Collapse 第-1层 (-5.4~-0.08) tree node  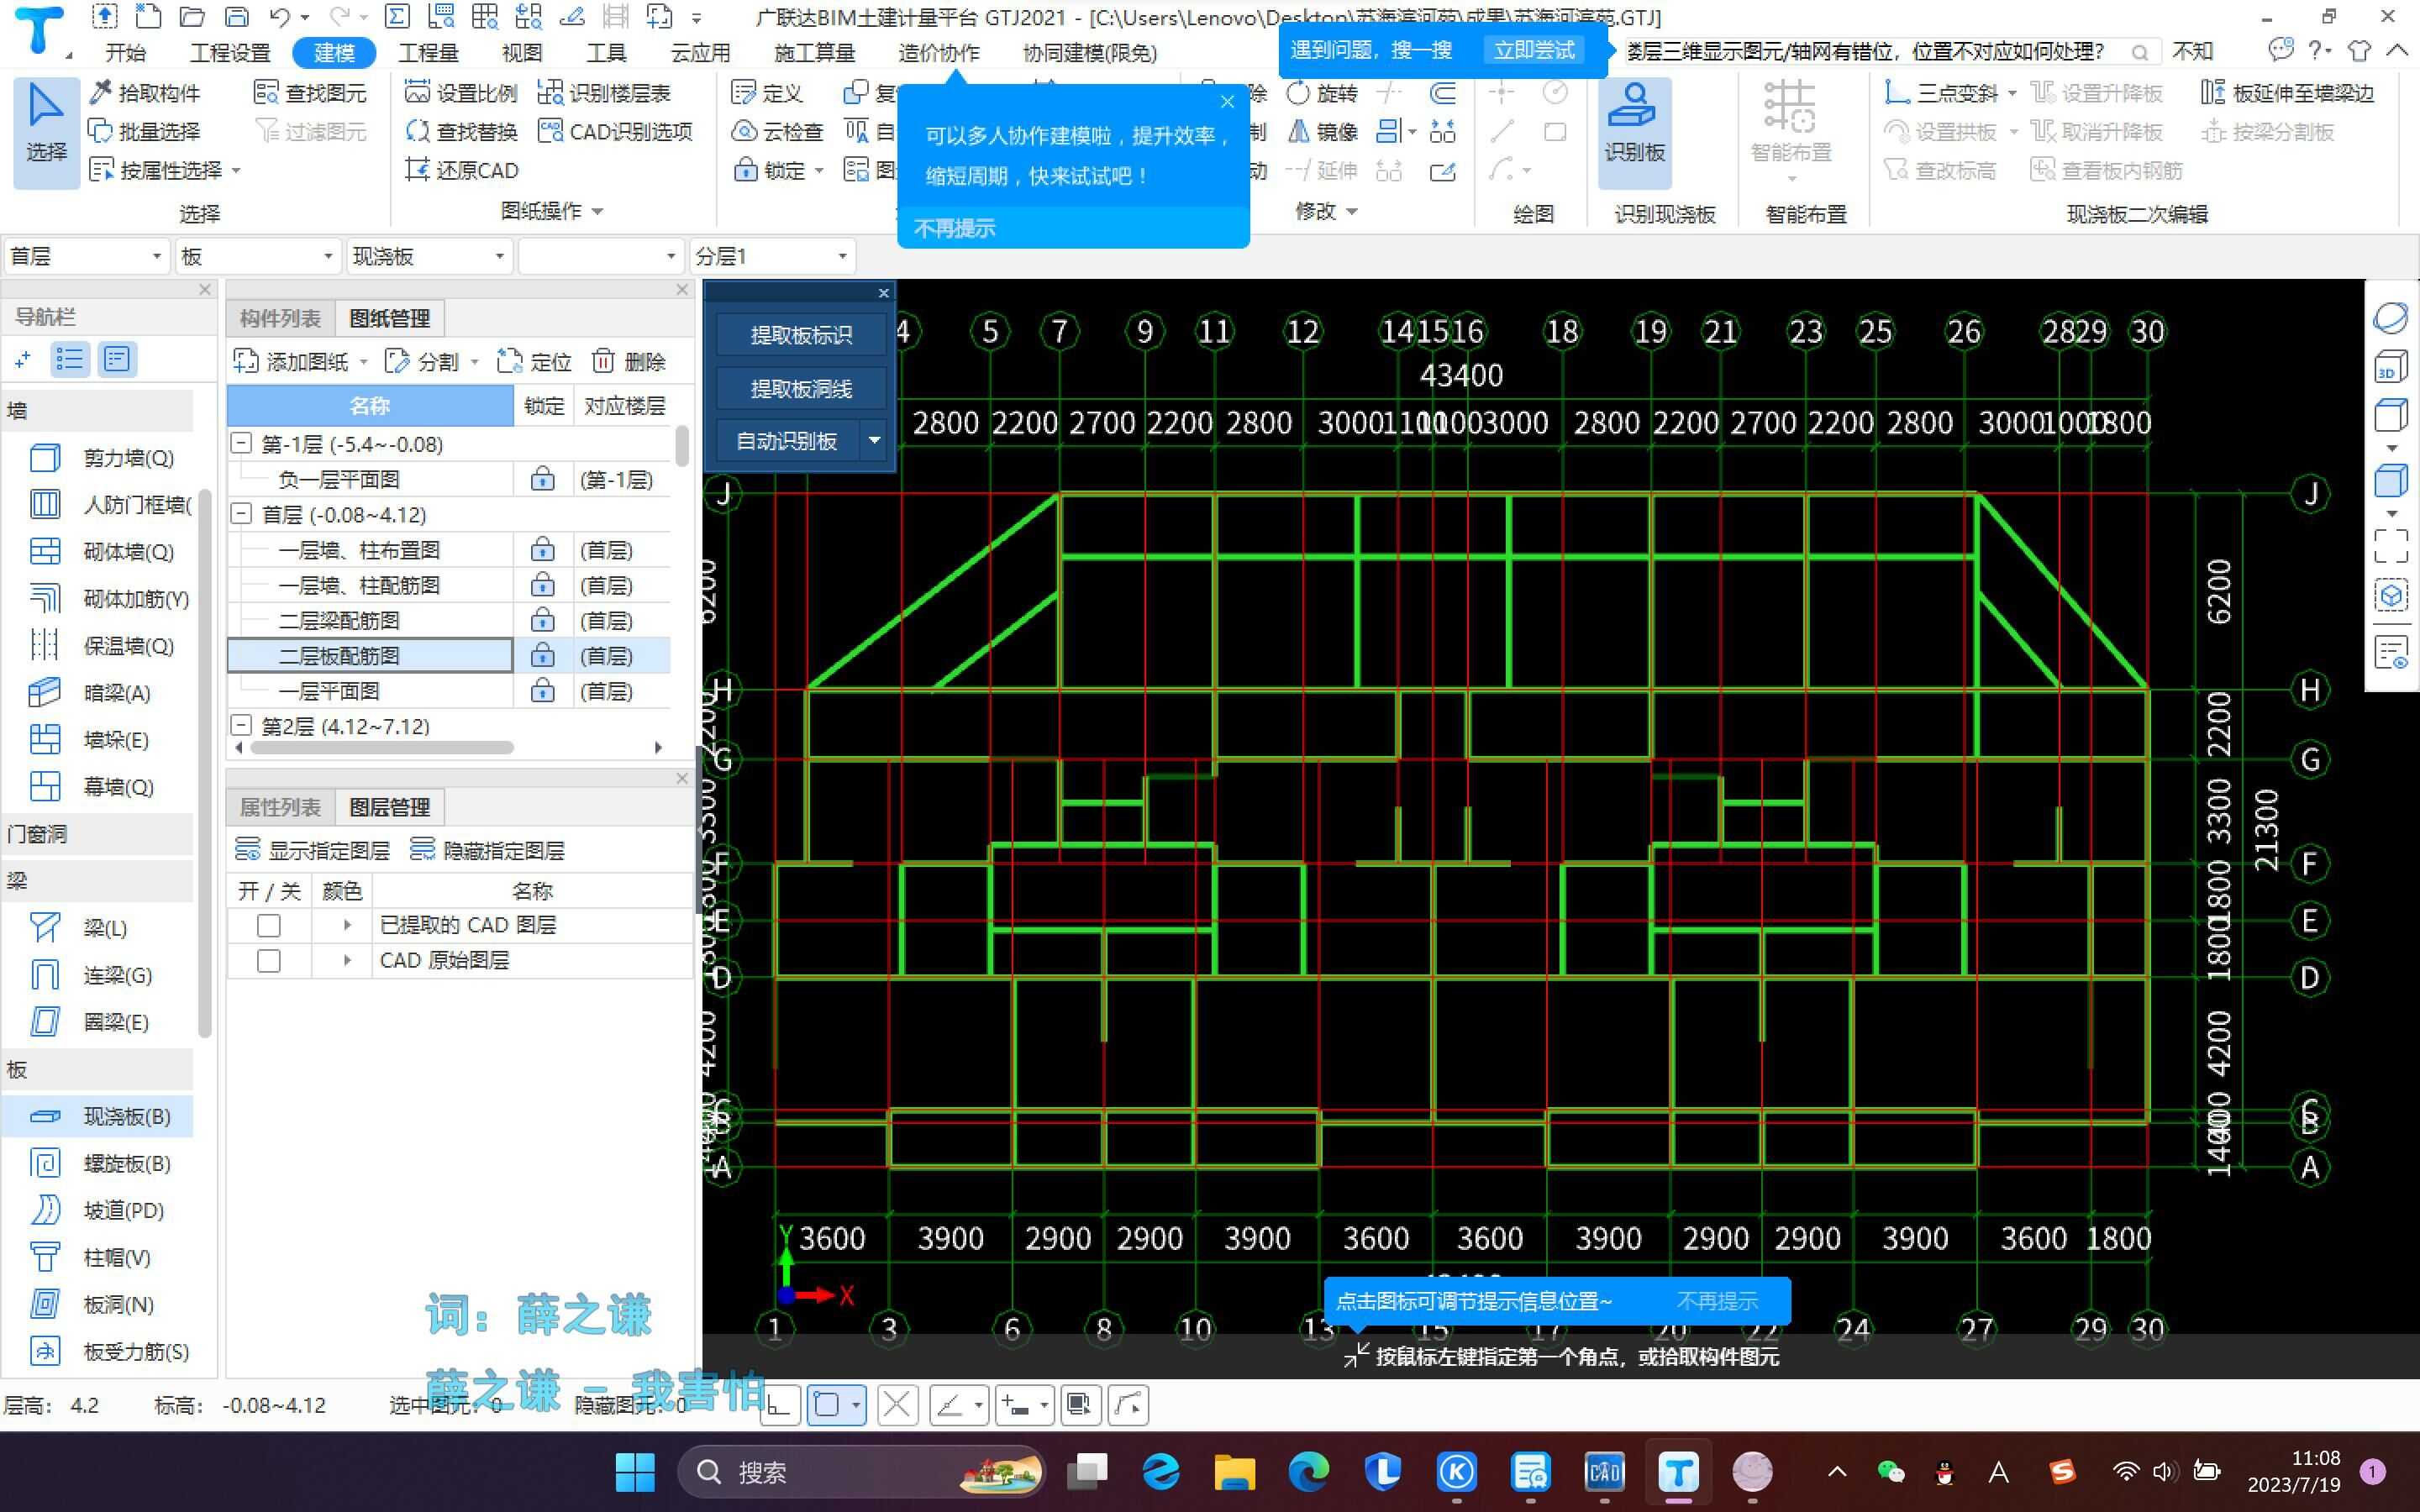coord(241,443)
